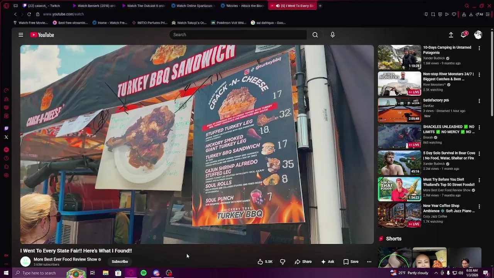Open File Explorer from the taskbar
This screenshot has height=278, width=494.
[x=105, y=273]
